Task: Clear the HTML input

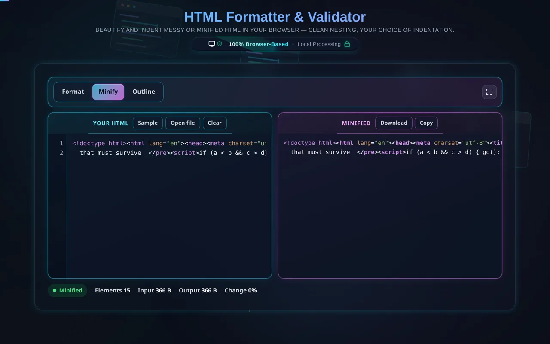Action: pyautogui.click(x=215, y=123)
